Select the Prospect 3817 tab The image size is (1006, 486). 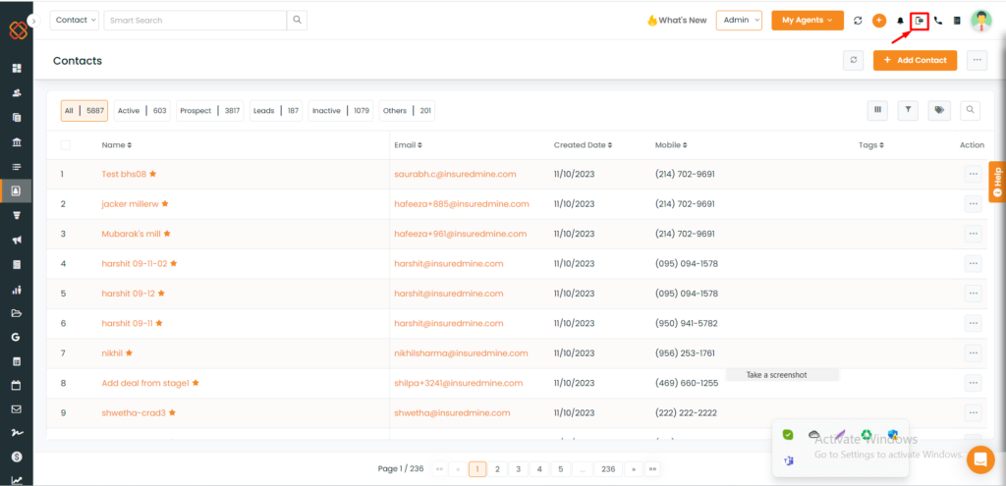210,110
